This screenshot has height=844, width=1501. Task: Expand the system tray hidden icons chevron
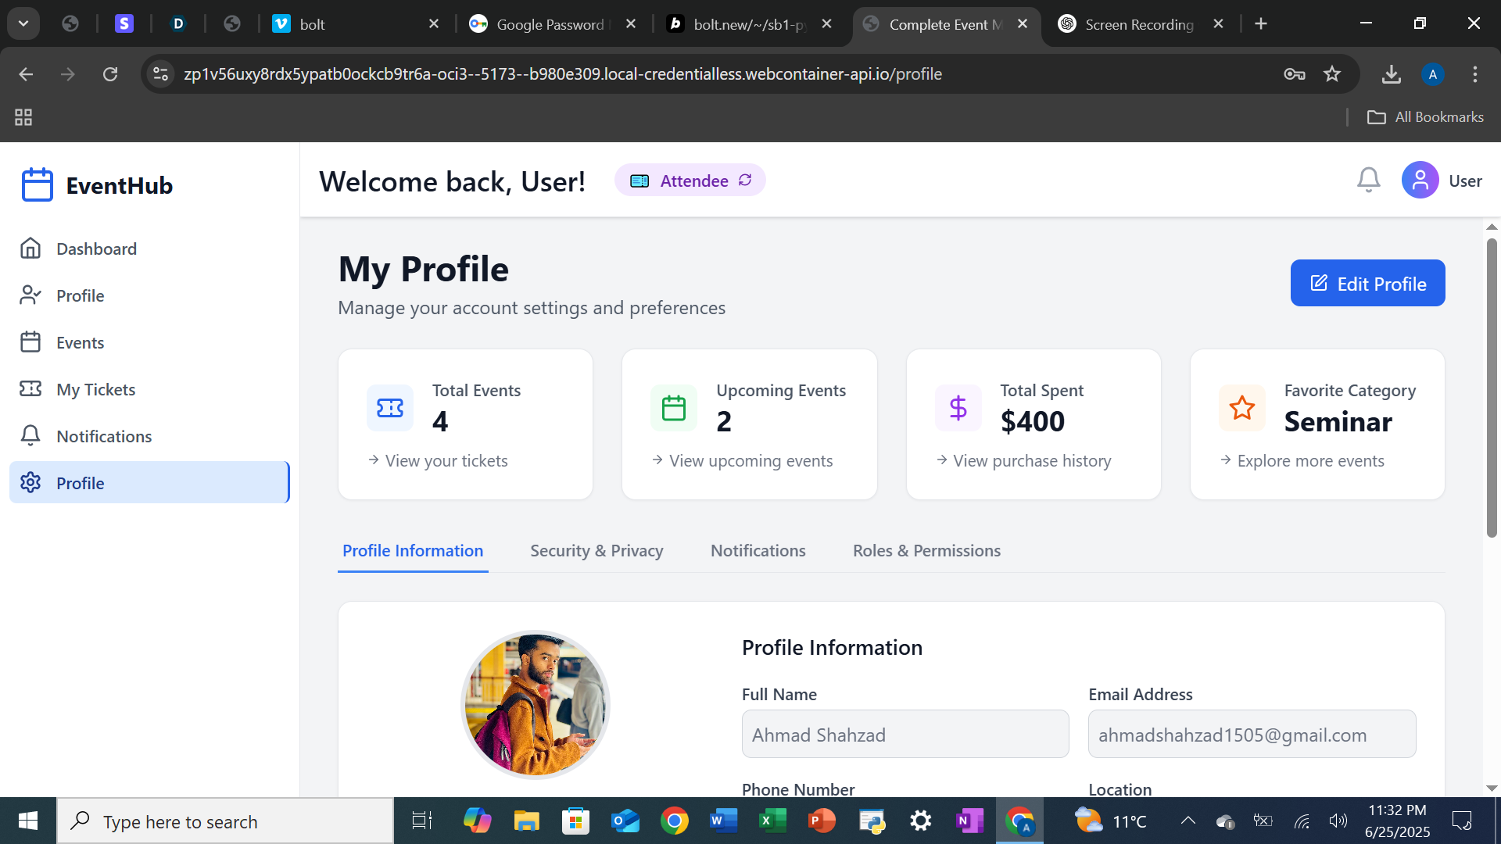[1188, 821]
